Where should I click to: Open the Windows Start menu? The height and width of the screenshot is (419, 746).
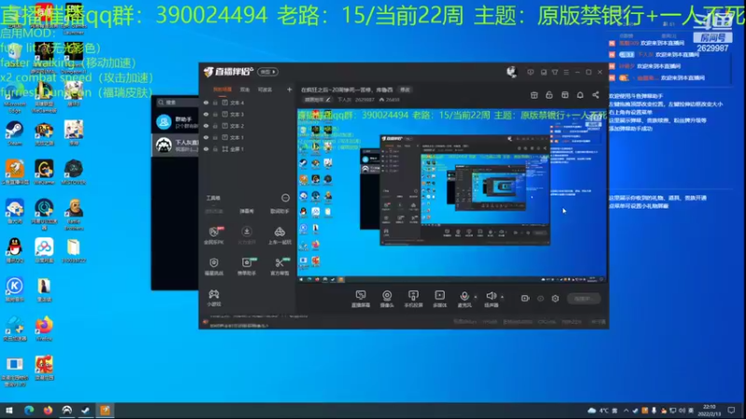tap(8, 411)
